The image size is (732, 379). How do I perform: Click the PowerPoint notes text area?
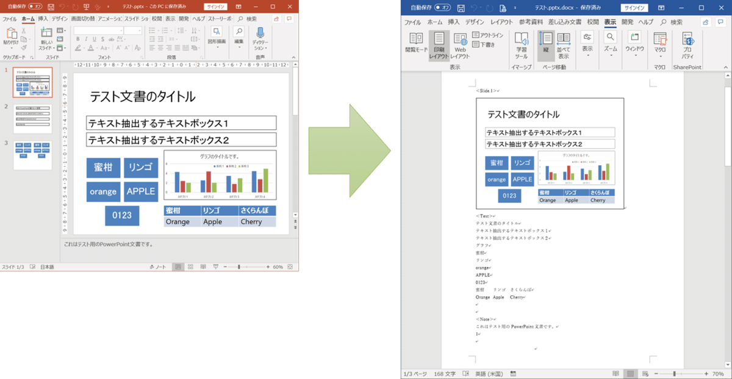[180, 250]
